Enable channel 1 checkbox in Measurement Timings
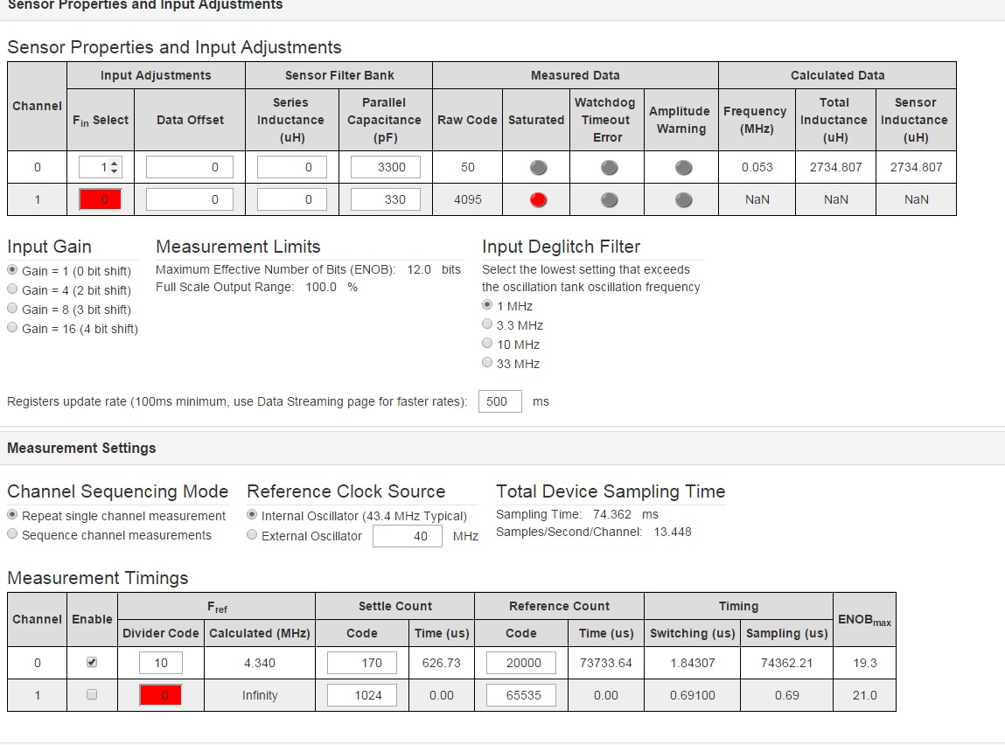 [92, 694]
